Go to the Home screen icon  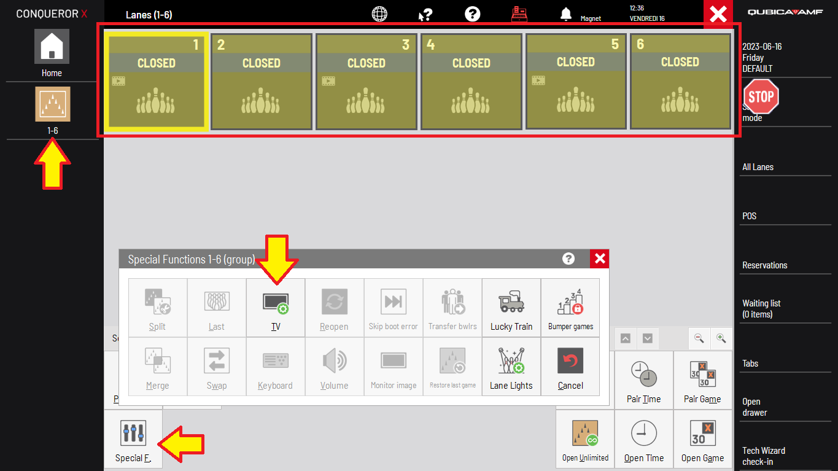[x=52, y=46]
